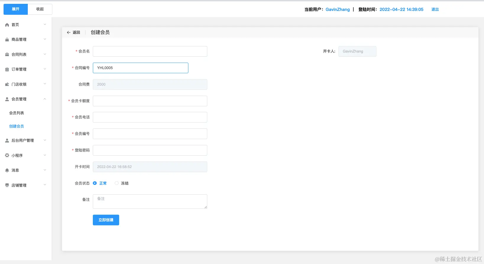Collapse the 会员管理 chevron
This screenshot has height=264, width=484.
[45, 99]
